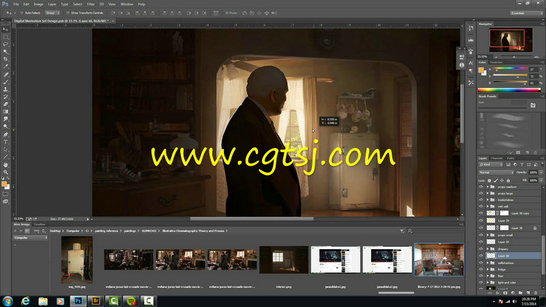Select the Eraser tool
The image size is (546, 307).
(5, 104)
